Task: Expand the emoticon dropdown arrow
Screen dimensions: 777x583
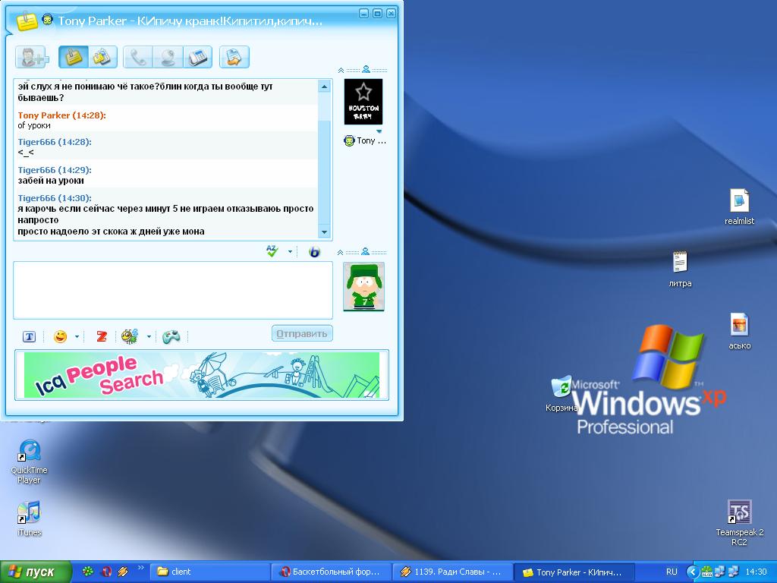Action: [77, 337]
